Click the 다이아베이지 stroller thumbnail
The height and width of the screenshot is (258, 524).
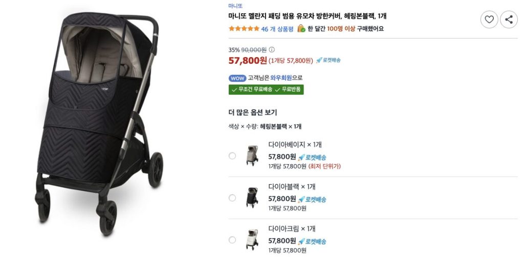click(252, 156)
